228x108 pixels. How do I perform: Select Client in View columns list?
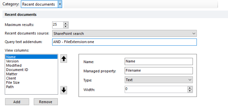click(x=31, y=78)
